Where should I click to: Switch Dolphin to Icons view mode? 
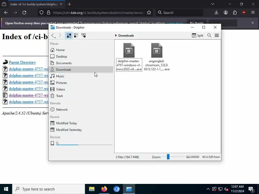69,35
